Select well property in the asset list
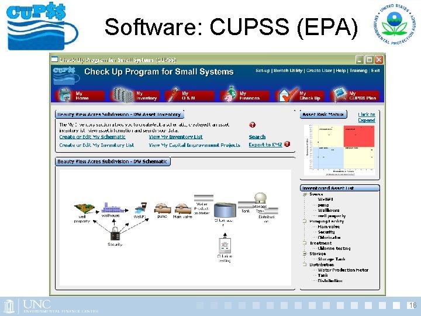 point(332,216)
